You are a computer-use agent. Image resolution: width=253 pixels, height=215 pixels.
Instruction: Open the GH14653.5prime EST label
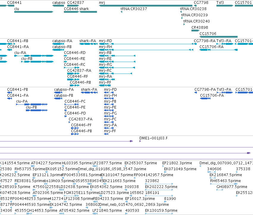pyautogui.click(x=42, y=211)
